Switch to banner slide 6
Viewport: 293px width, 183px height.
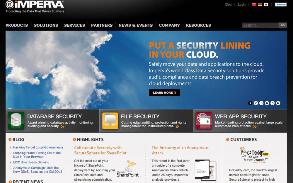tap(278, 103)
